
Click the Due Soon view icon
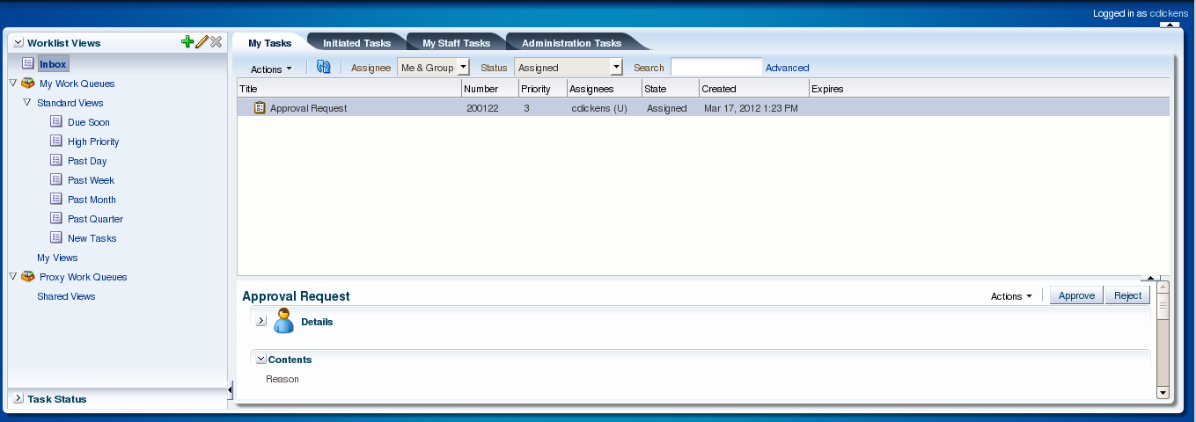(56, 122)
